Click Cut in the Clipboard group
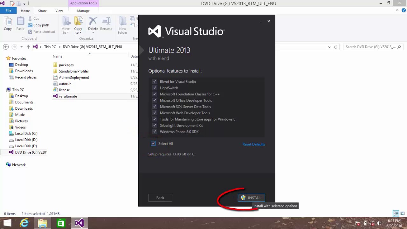Screen dimensions: 407x229 [33, 18]
